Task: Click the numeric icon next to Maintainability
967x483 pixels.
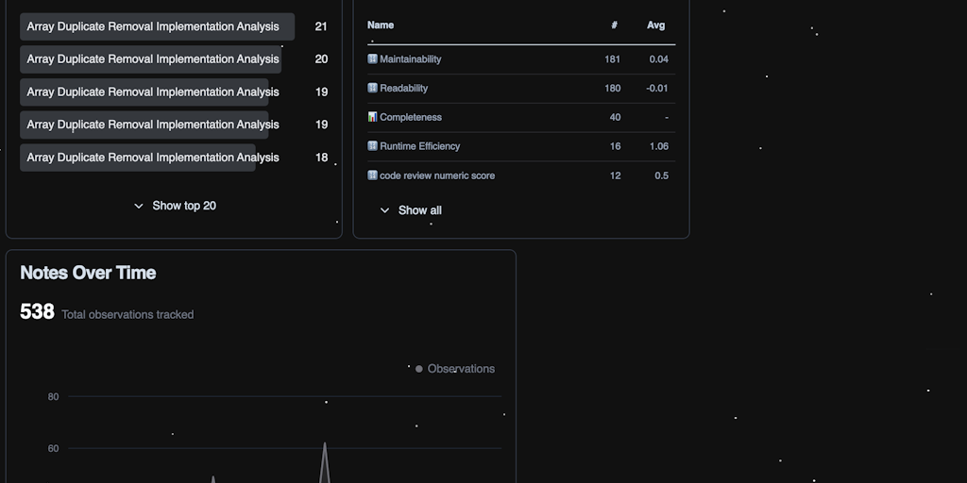Action: 372,59
